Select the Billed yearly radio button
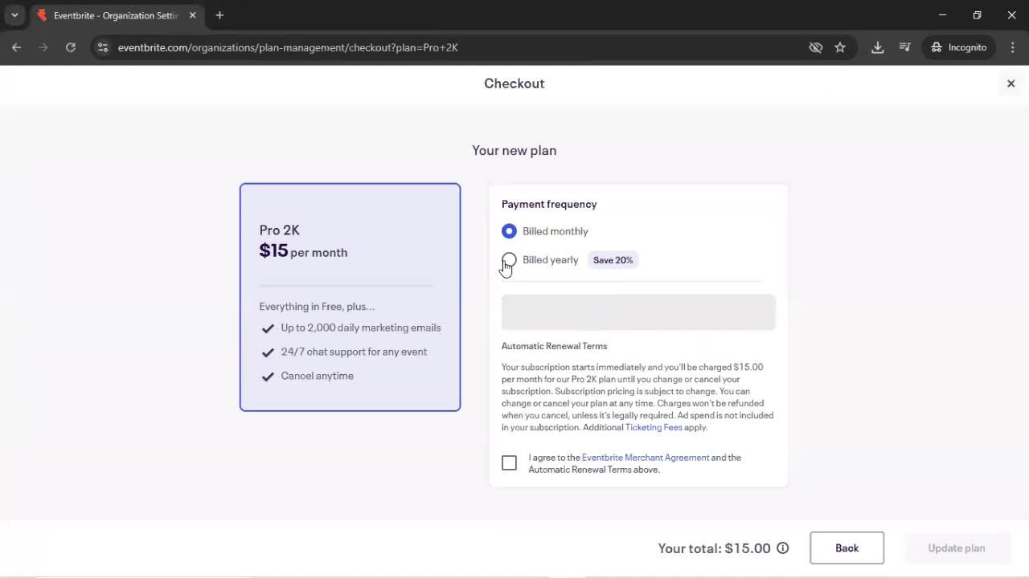The image size is (1029, 578). click(509, 259)
